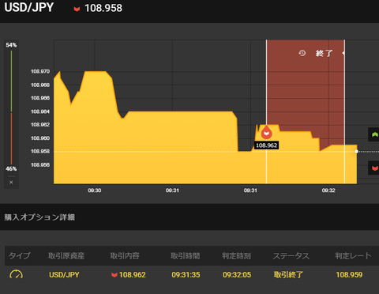Click the 判定レート column header

tap(353, 255)
